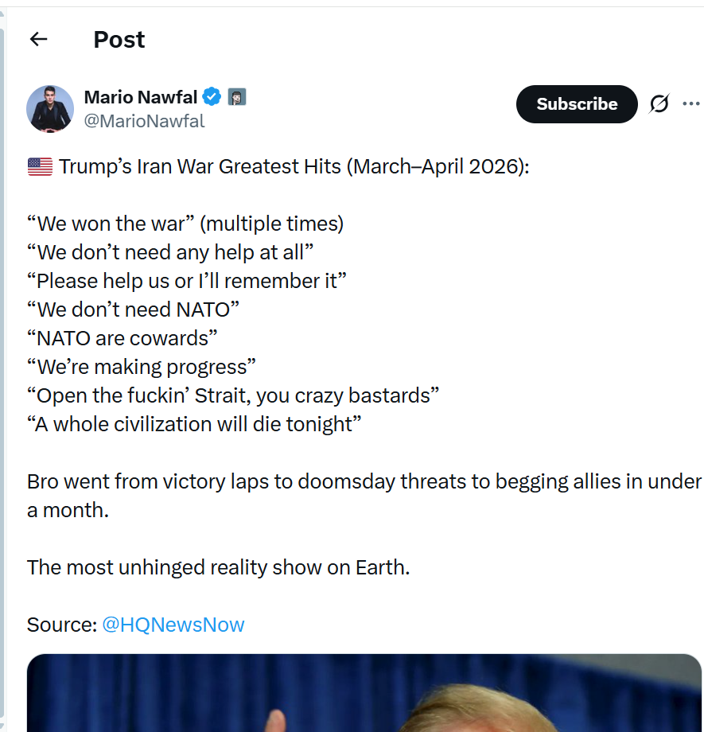This screenshot has width=704, height=732.
Task: Click the US flag emoji in the post
Action: [40, 167]
